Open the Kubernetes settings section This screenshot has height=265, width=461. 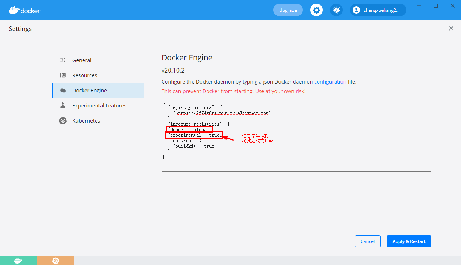pos(86,120)
